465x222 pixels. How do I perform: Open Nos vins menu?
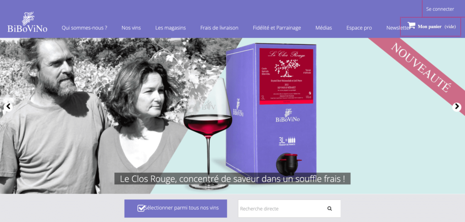(131, 28)
